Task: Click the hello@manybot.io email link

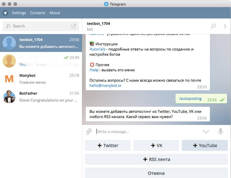Action: tap(105, 86)
